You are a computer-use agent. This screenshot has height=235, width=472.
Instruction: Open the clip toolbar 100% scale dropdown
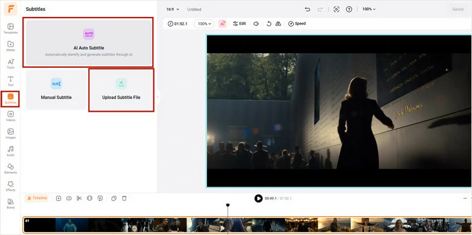click(204, 24)
